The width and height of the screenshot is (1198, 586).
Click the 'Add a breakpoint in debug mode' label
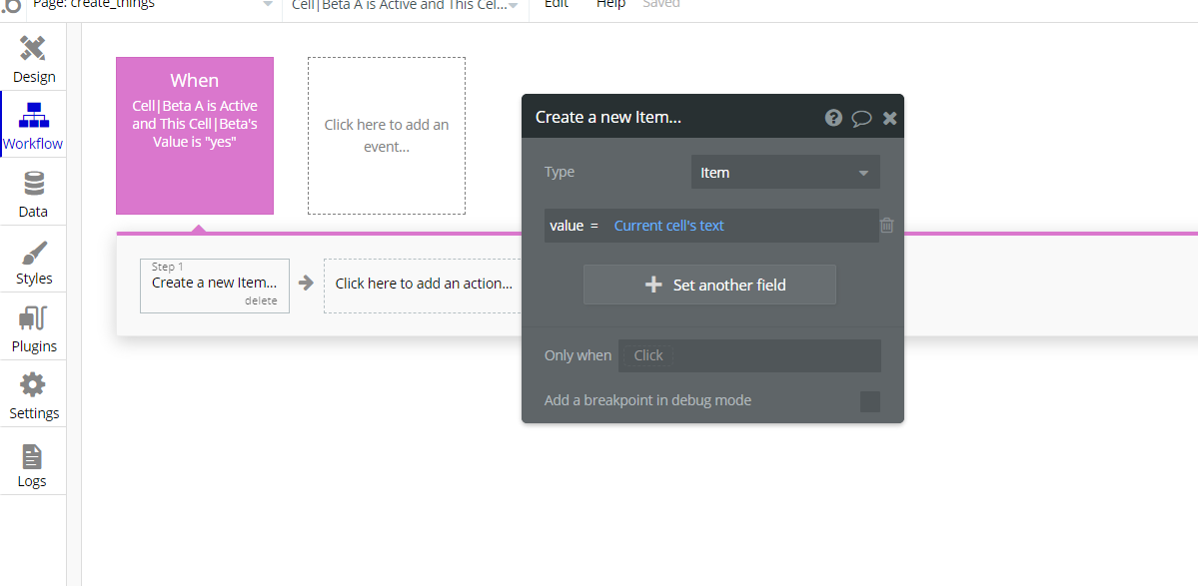(647, 400)
